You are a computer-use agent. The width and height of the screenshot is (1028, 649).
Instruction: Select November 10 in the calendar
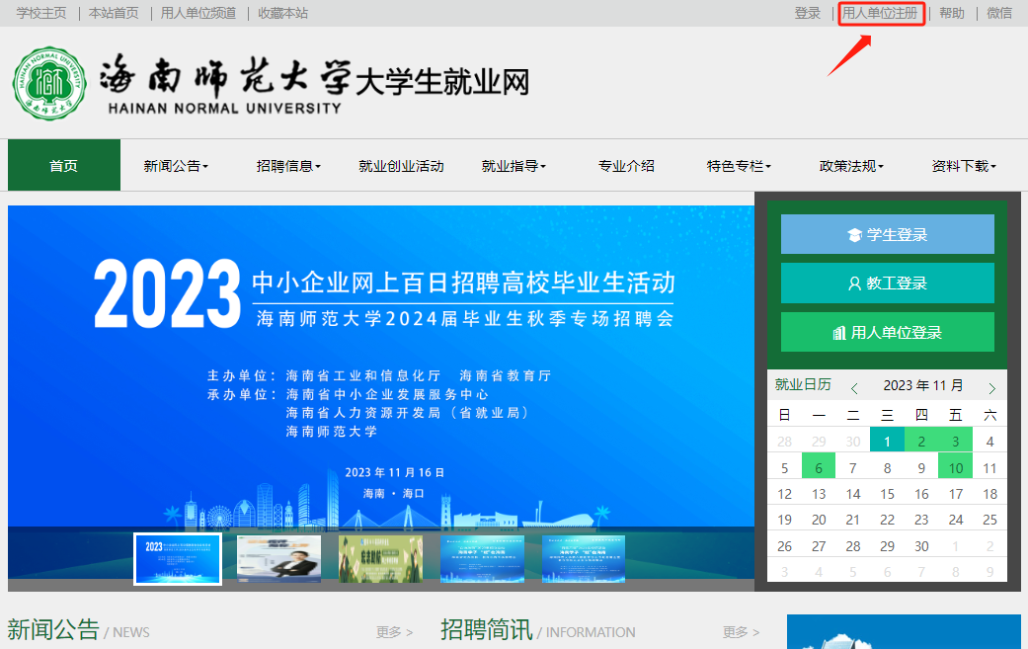955,468
